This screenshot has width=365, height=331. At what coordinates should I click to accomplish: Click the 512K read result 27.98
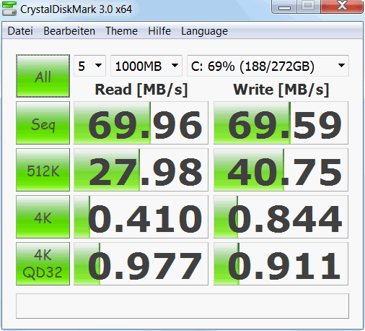pyautogui.click(x=141, y=170)
